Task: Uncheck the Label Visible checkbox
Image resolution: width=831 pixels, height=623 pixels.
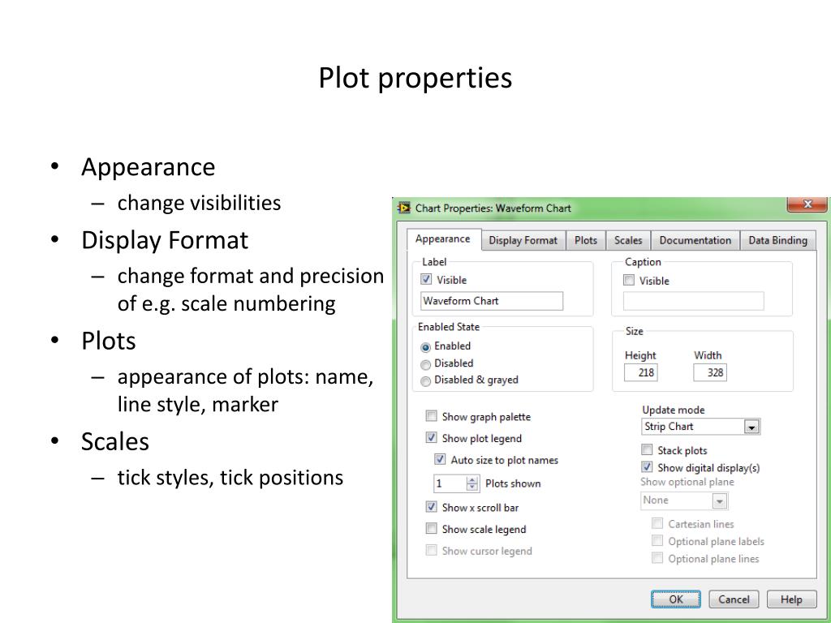Action: [x=426, y=279]
